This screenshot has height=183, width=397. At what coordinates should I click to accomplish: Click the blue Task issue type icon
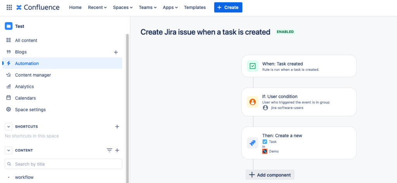click(264, 142)
